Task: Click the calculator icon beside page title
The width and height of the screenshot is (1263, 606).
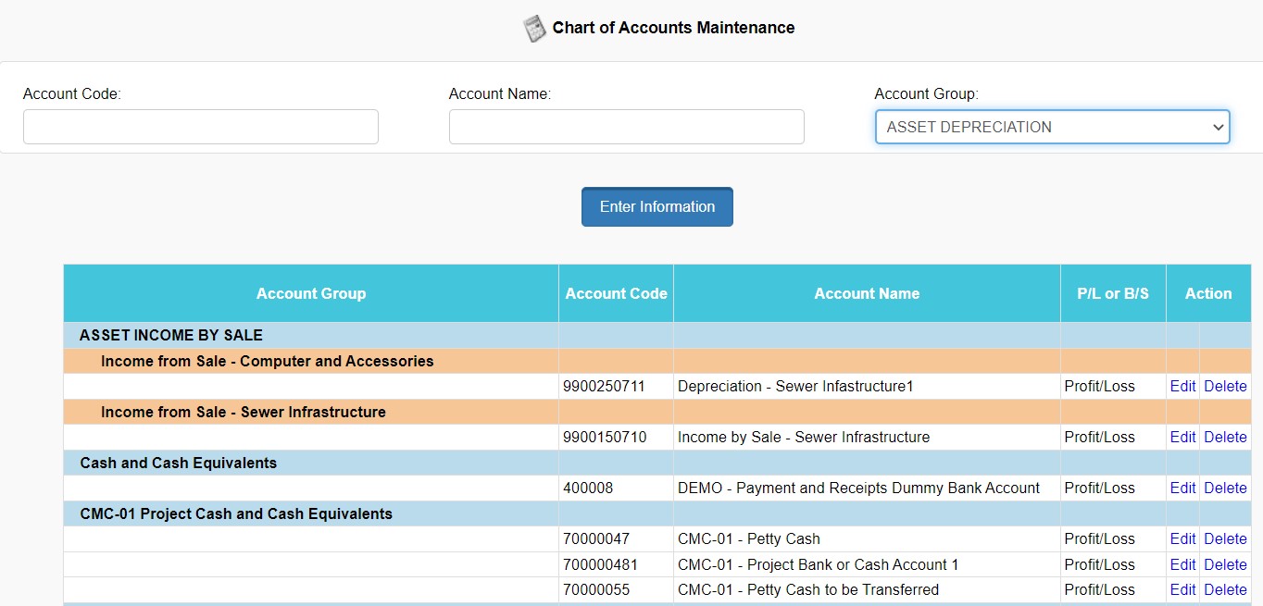Action: [x=534, y=29]
